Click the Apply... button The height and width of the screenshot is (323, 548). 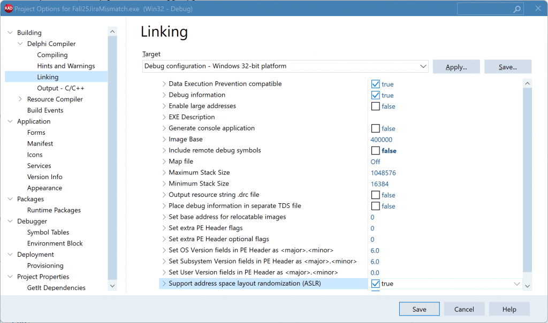point(456,67)
